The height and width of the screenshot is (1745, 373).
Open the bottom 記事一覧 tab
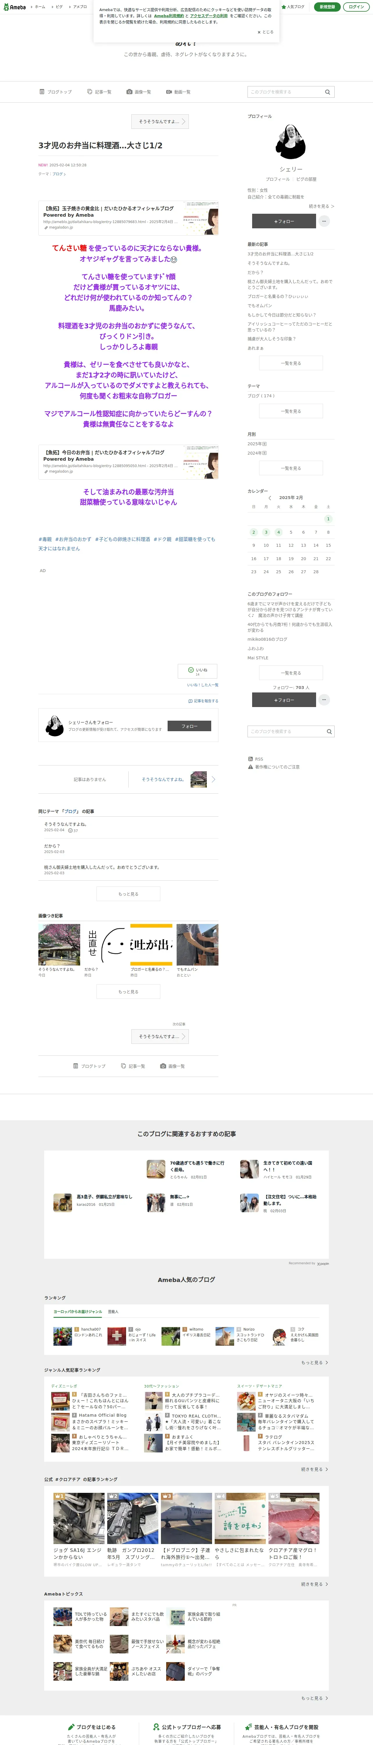[x=133, y=1066]
